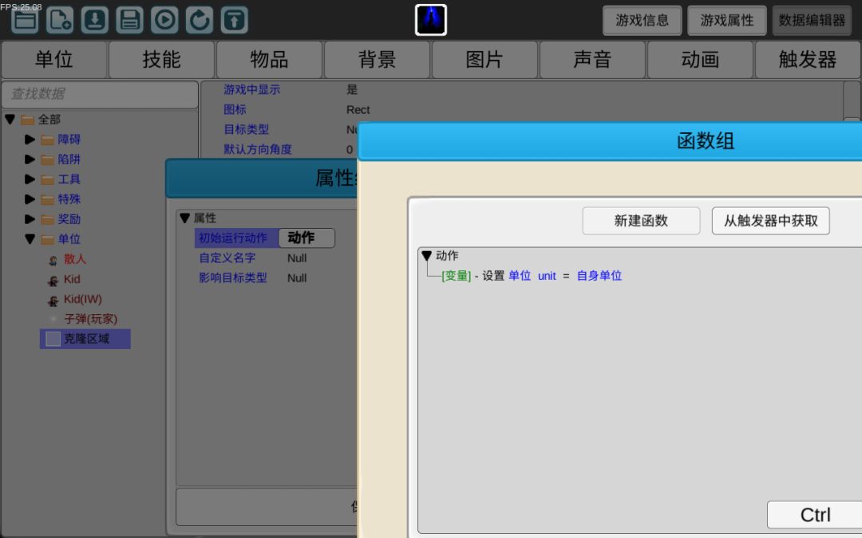The width and height of the screenshot is (862, 538).
Task: Collapse the 全部 root folder
Action: click(x=10, y=119)
